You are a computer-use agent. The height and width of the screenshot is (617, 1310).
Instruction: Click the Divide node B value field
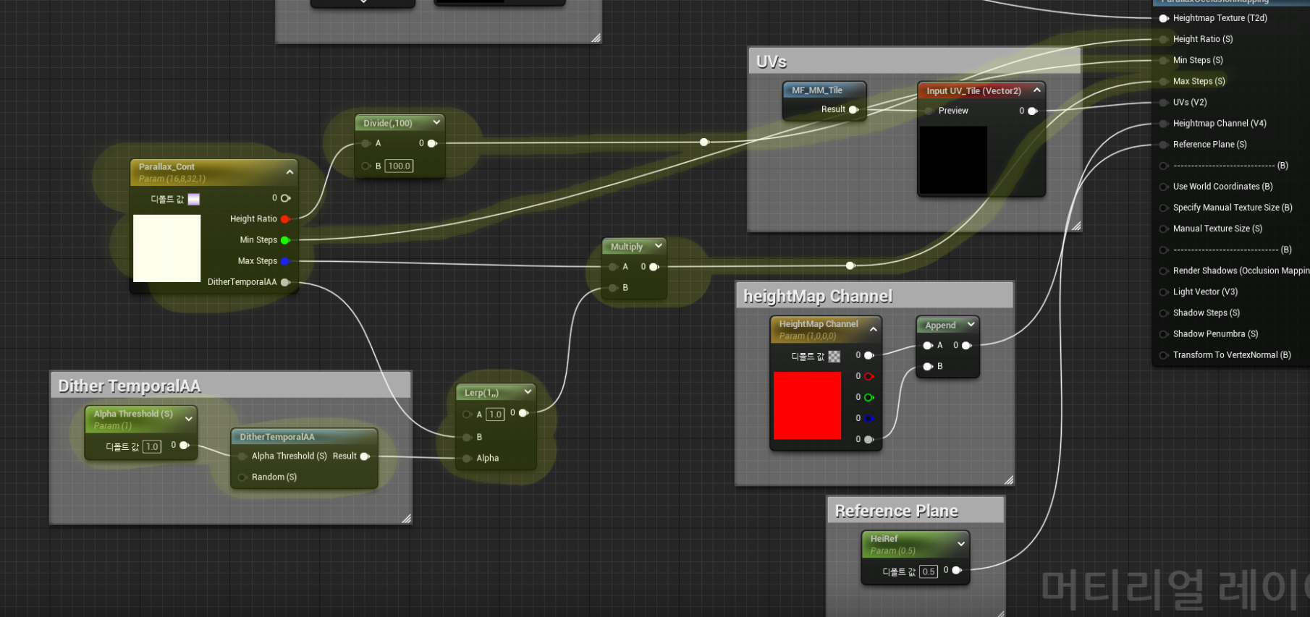399,166
